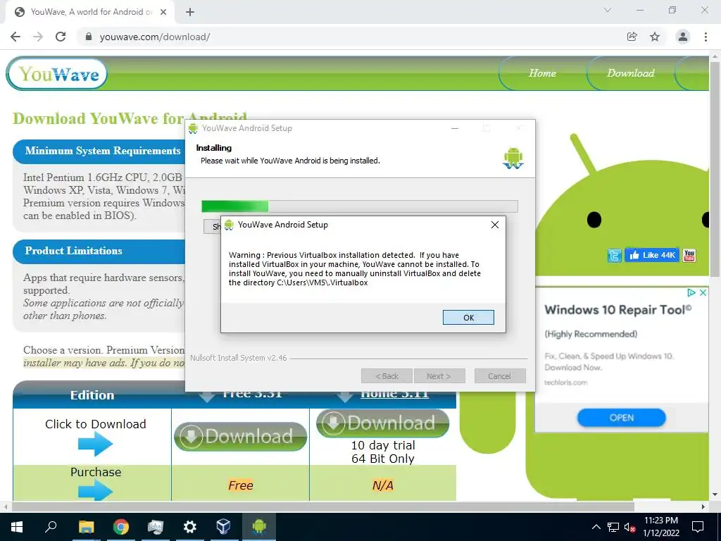
Task: Open VirtualBox from taskbar
Action: pyautogui.click(x=223, y=527)
